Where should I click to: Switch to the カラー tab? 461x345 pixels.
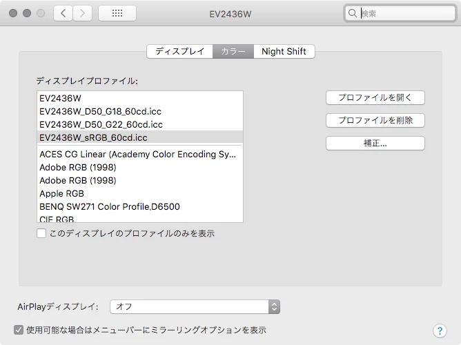233,52
